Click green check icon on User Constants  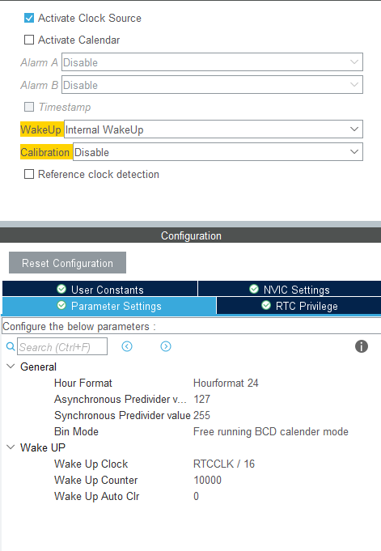coord(61,289)
